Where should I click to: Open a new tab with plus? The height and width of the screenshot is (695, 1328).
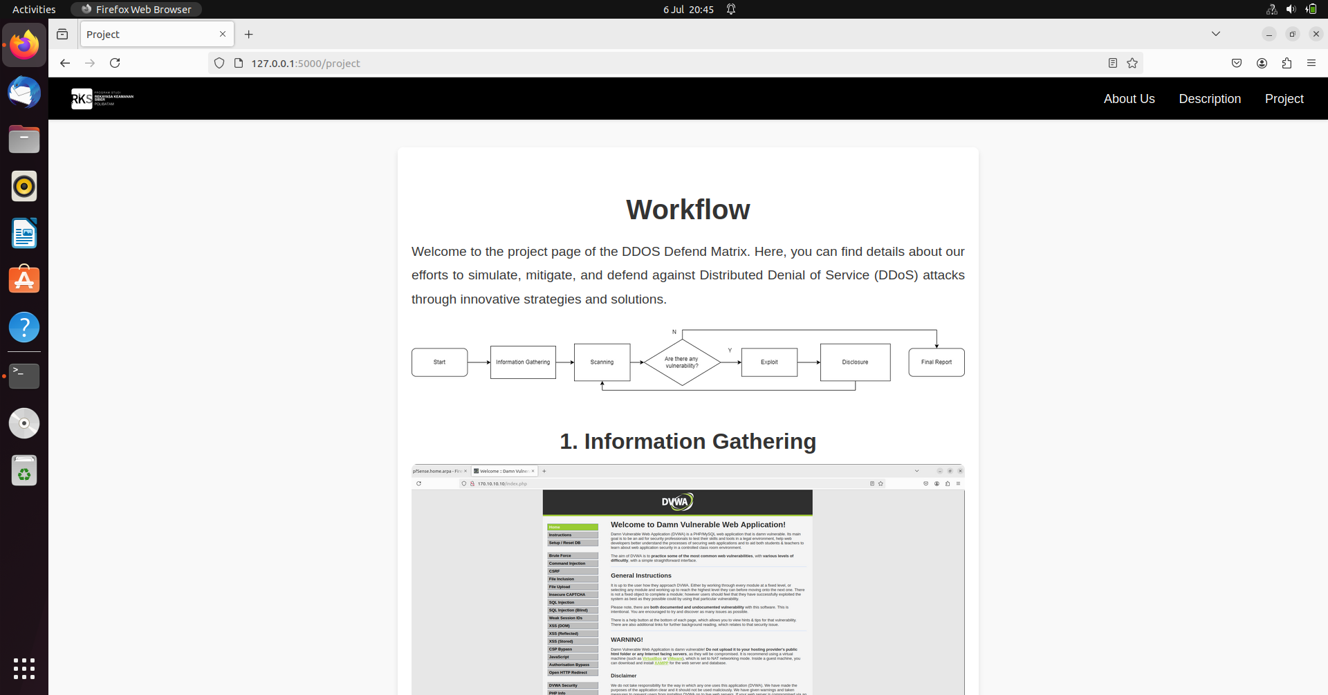coord(249,34)
